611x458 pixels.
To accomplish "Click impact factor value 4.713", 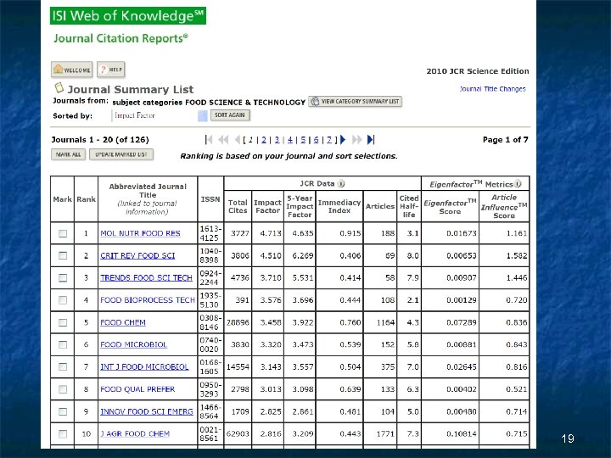I will pos(271,233).
